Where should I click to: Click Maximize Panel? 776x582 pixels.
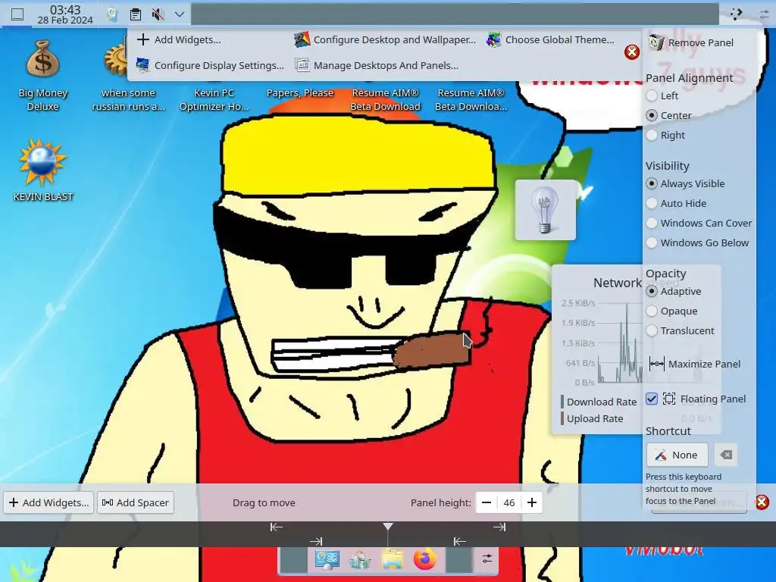(x=695, y=365)
